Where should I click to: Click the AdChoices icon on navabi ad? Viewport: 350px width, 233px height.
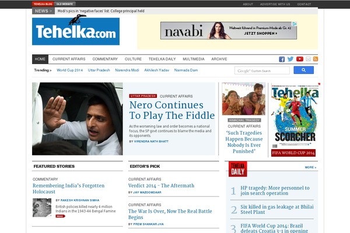pyautogui.click(x=295, y=24)
